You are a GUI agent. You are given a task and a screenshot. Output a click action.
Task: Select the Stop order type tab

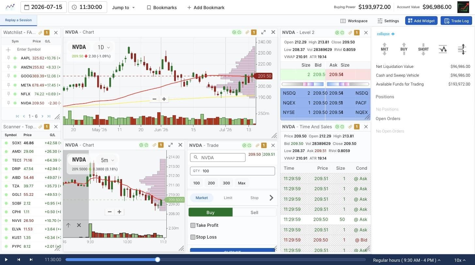tap(254, 198)
